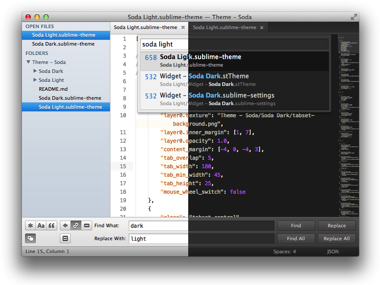Toggle whole word quote-mark option
The width and height of the screenshot is (380, 285).
tap(51, 225)
